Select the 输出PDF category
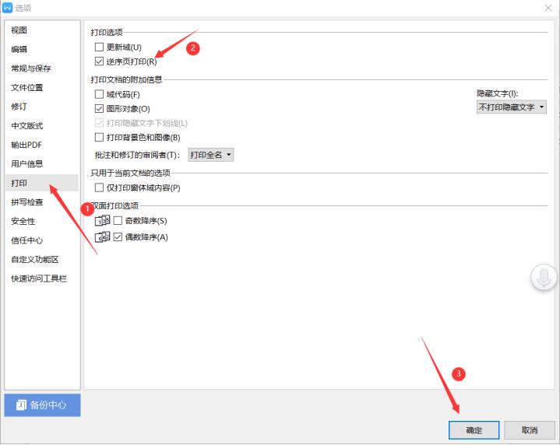Viewport: 560px width, 445px height. pyautogui.click(x=42, y=145)
